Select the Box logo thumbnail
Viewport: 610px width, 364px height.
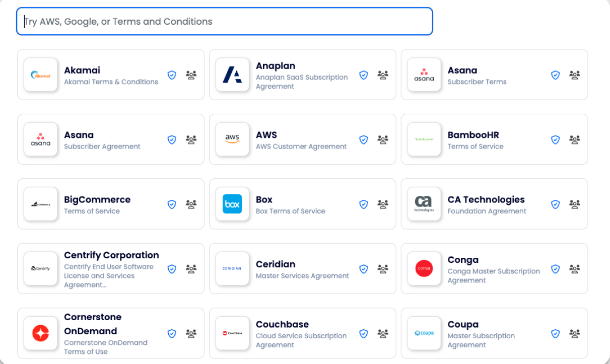232,204
